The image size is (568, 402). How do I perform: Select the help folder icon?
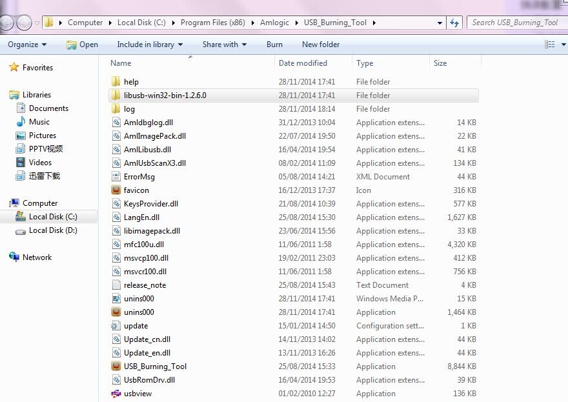click(116, 82)
